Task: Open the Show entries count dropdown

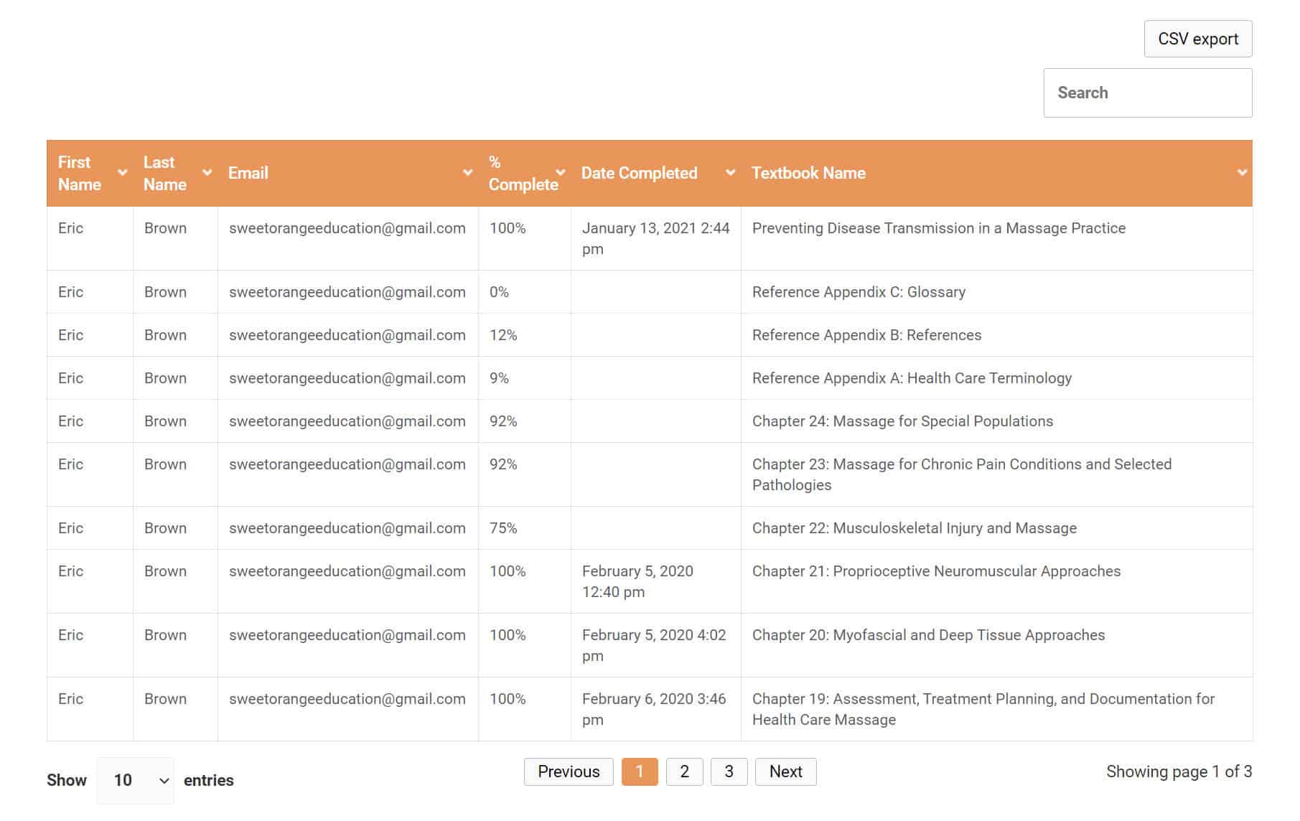Action: click(136, 780)
